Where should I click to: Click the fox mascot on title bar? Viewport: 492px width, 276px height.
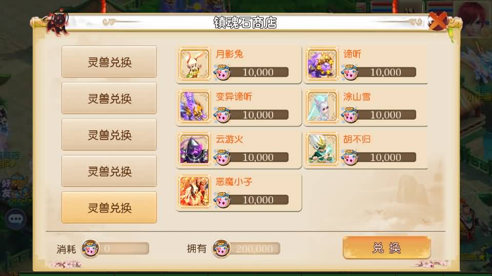pyautogui.click(x=57, y=23)
